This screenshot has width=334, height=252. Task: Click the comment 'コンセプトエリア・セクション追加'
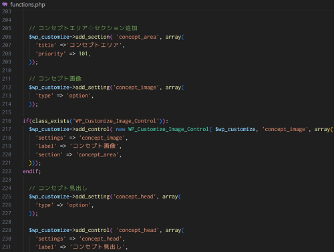click(x=83, y=28)
